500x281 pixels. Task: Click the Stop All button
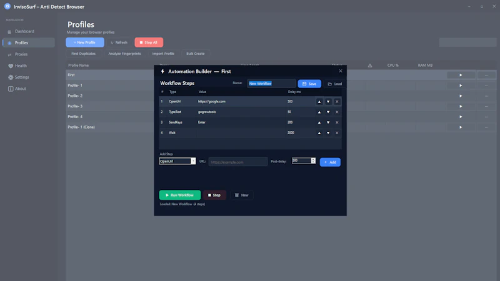pyautogui.click(x=149, y=42)
